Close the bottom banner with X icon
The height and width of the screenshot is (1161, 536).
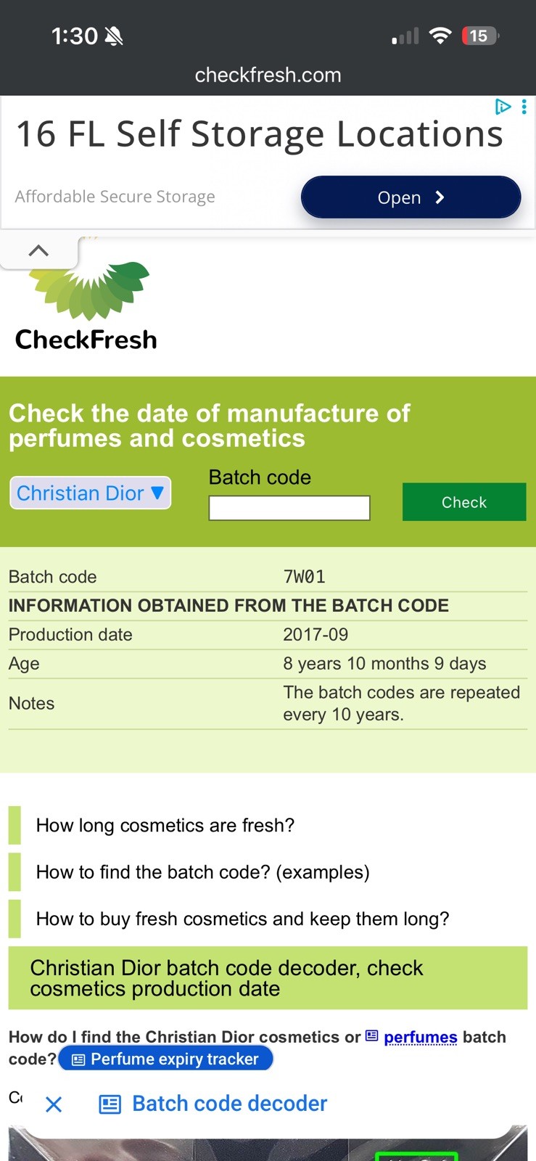click(54, 1104)
